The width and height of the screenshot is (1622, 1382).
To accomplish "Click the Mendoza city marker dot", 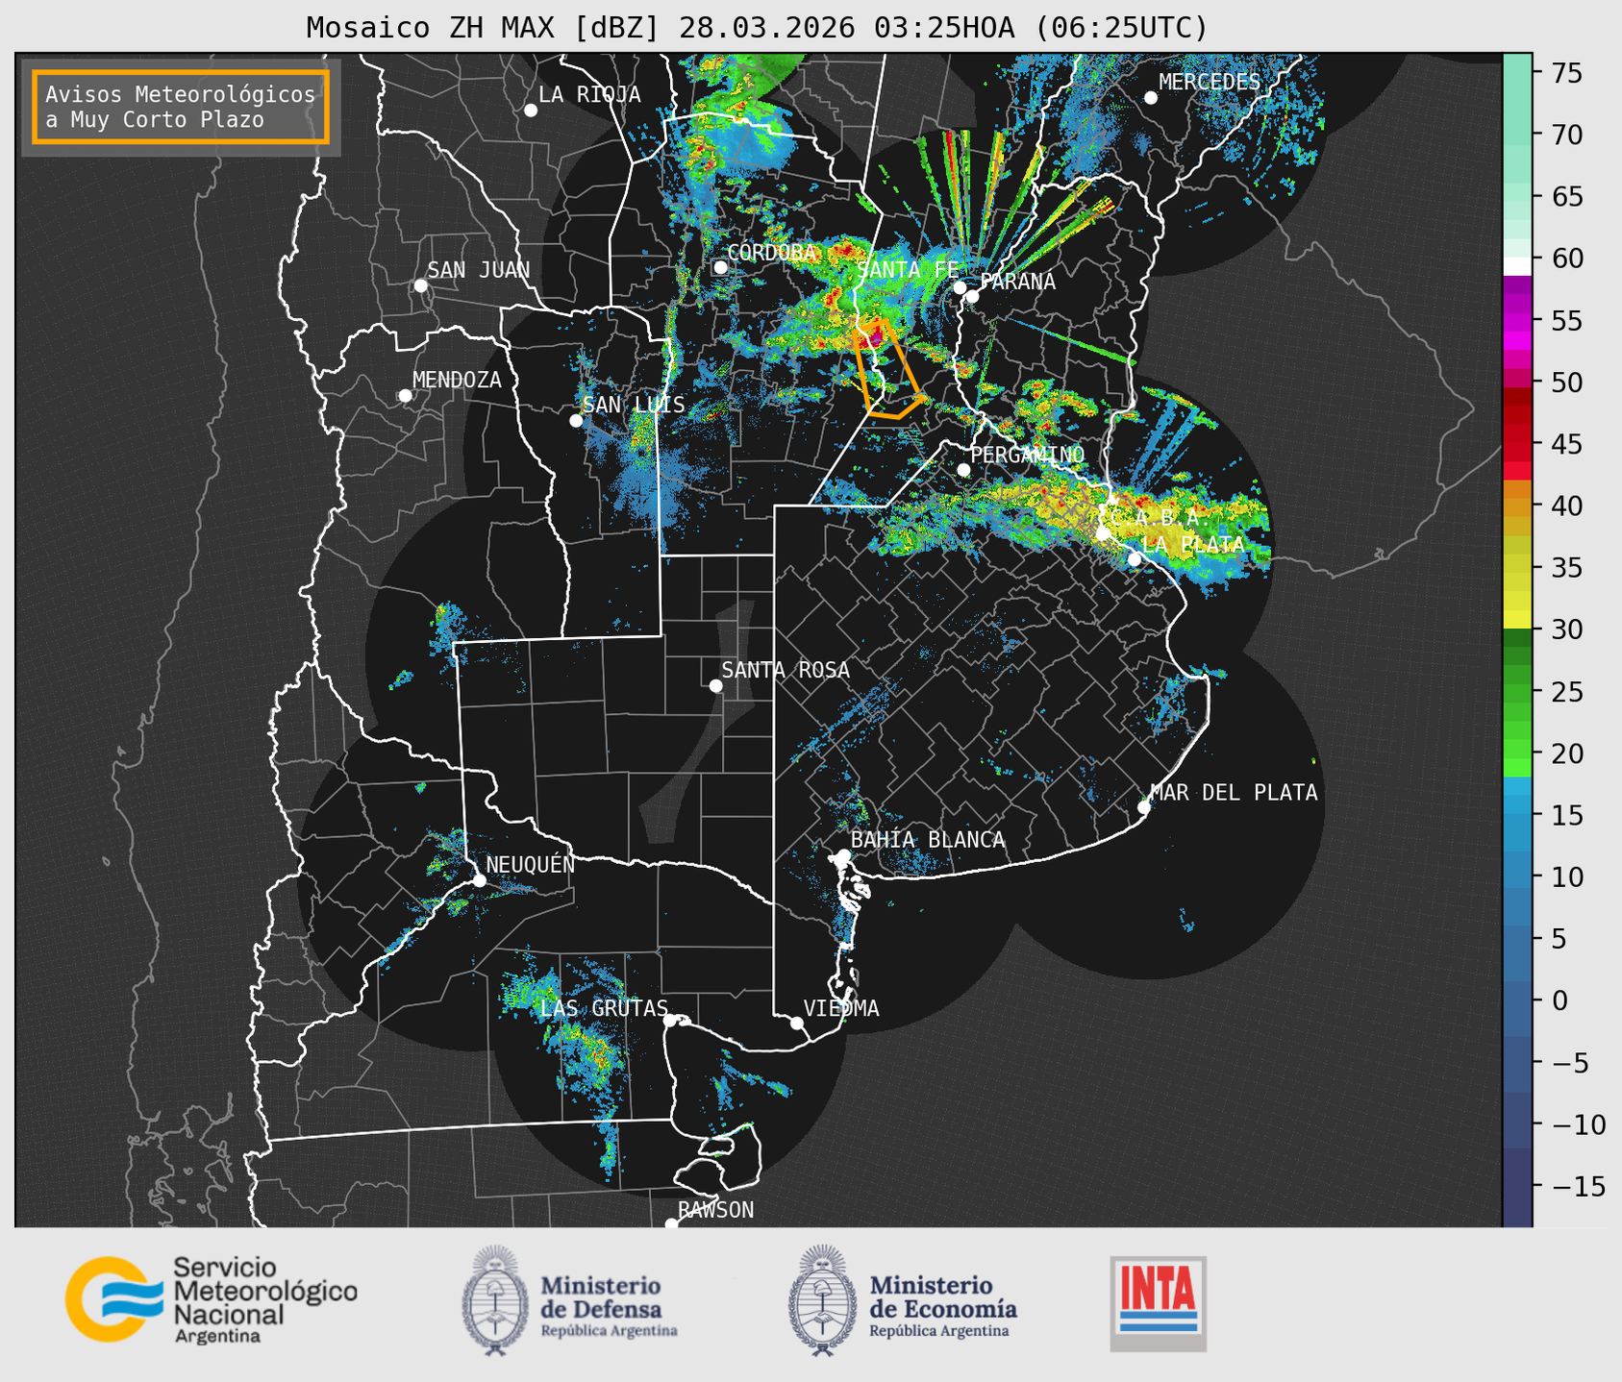I will [406, 396].
